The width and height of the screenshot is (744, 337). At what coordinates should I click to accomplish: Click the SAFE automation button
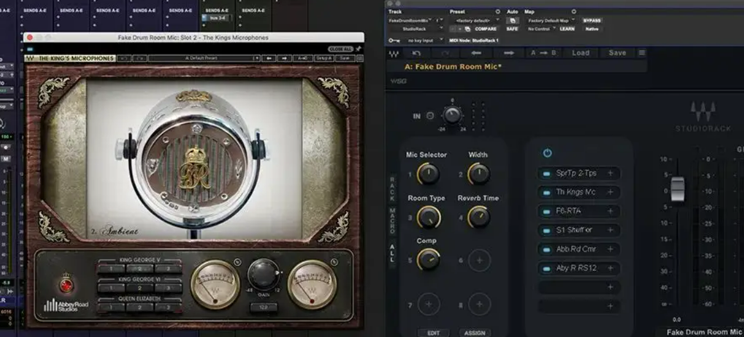click(512, 29)
